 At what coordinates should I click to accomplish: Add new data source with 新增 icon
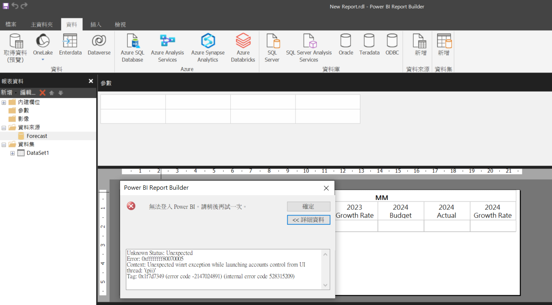[420, 44]
